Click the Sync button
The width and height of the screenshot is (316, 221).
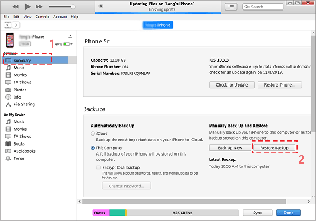click(x=258, y=213)
